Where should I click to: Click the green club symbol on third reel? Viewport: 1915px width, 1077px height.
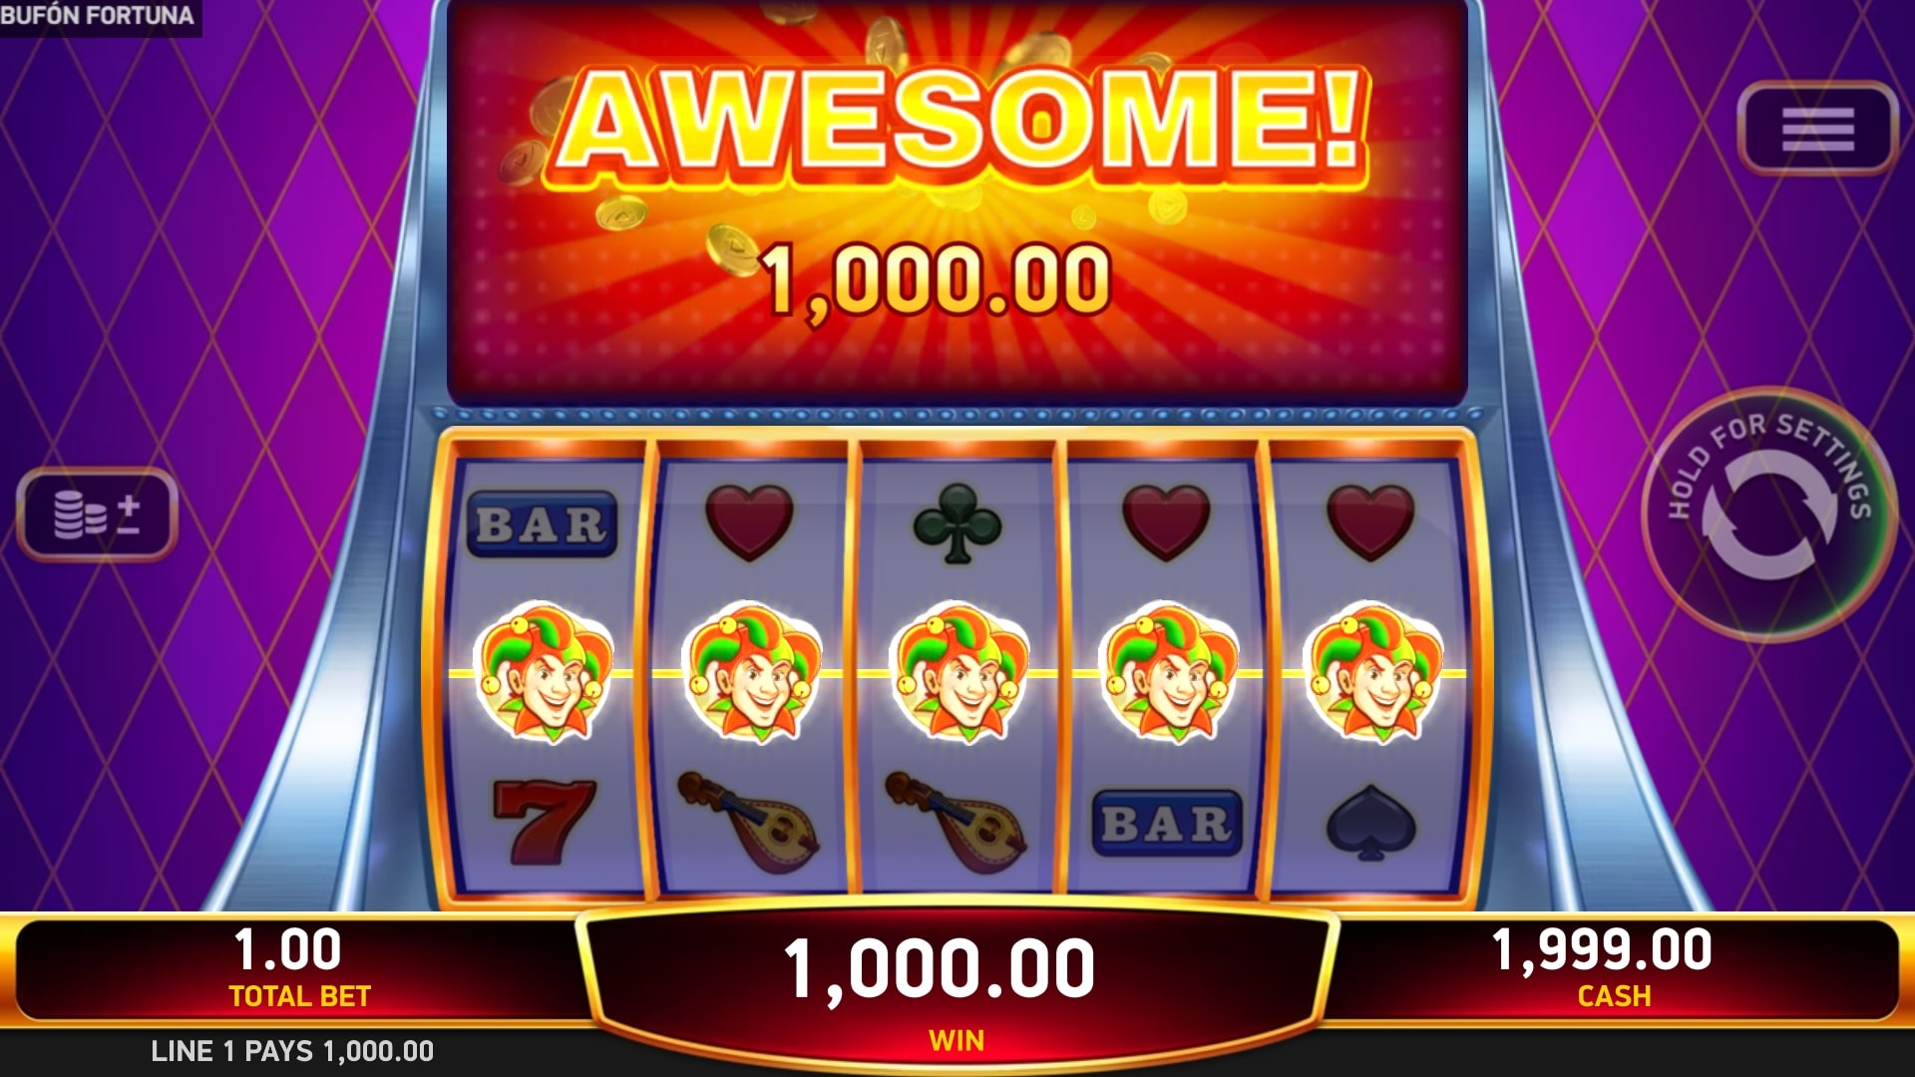[957, 524]
